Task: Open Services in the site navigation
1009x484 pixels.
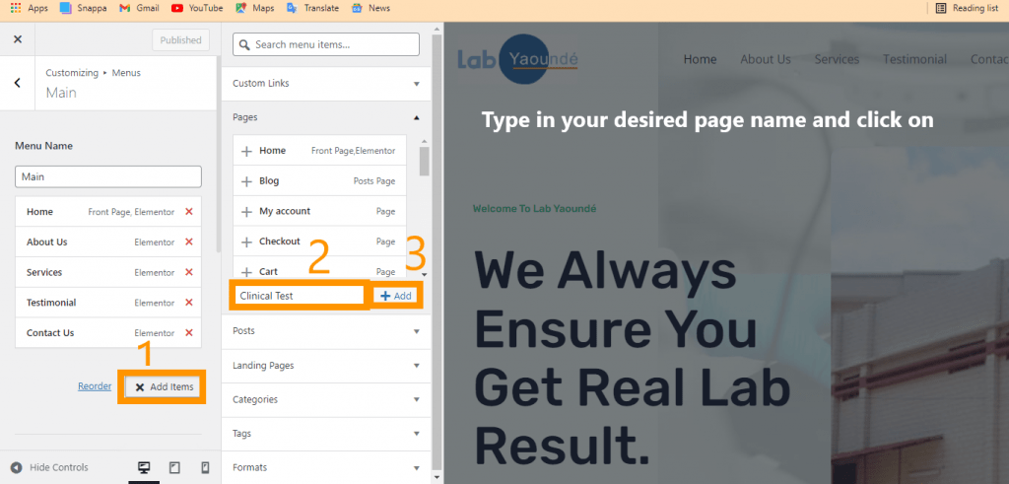Action: point(837,59)
